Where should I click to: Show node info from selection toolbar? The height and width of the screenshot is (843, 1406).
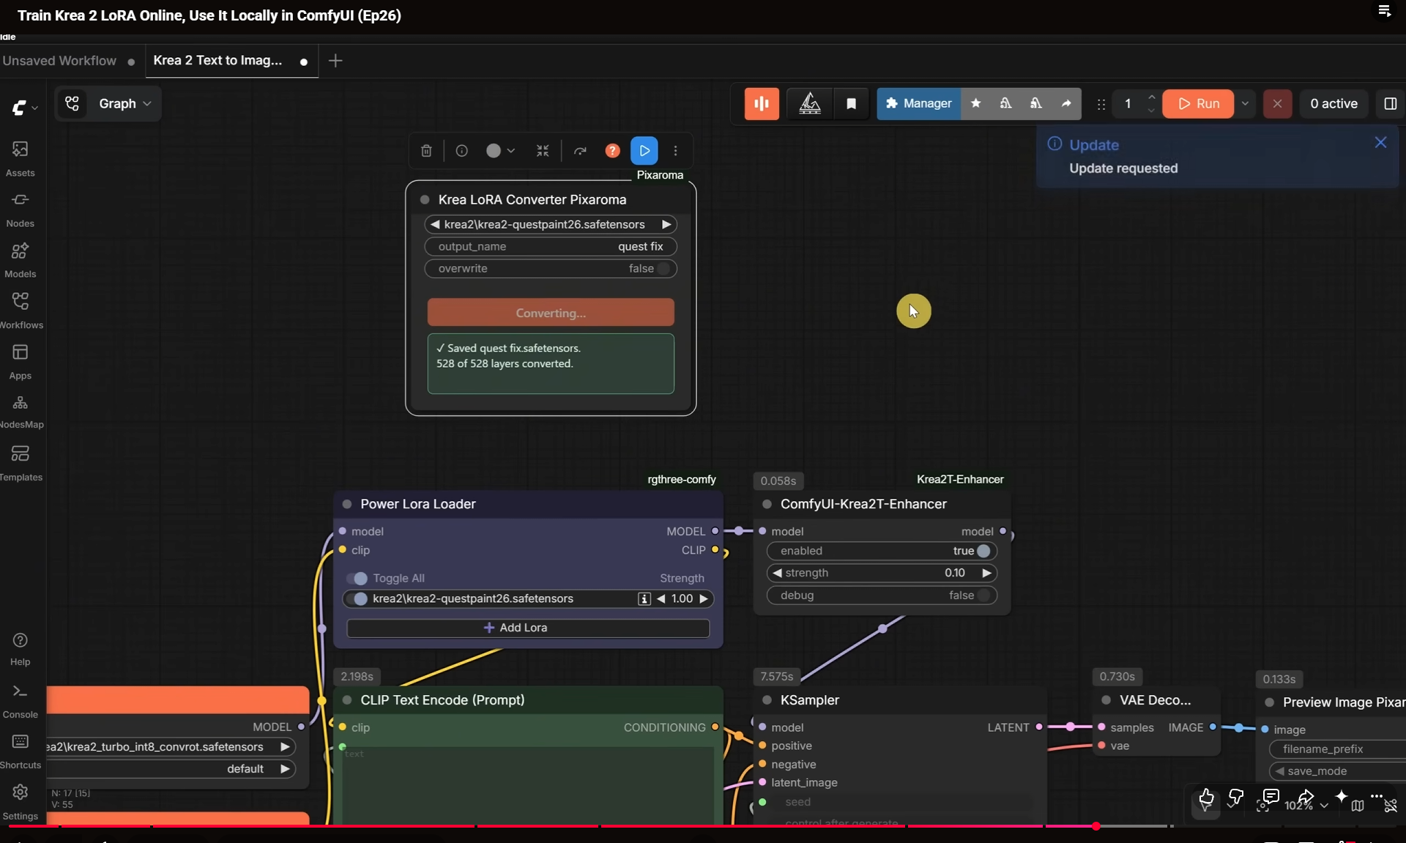[x=461, y=151]
